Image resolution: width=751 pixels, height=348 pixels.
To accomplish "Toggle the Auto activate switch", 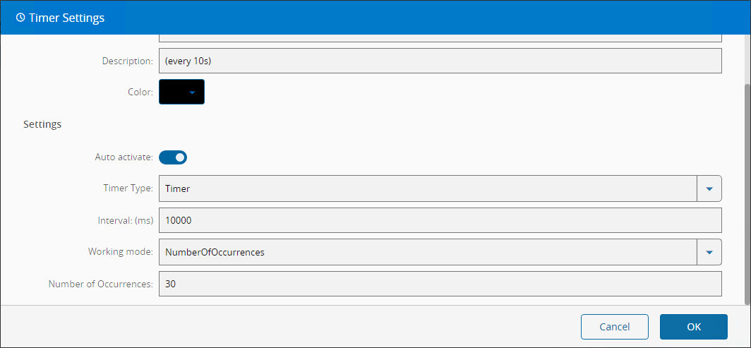I will 173,157.
